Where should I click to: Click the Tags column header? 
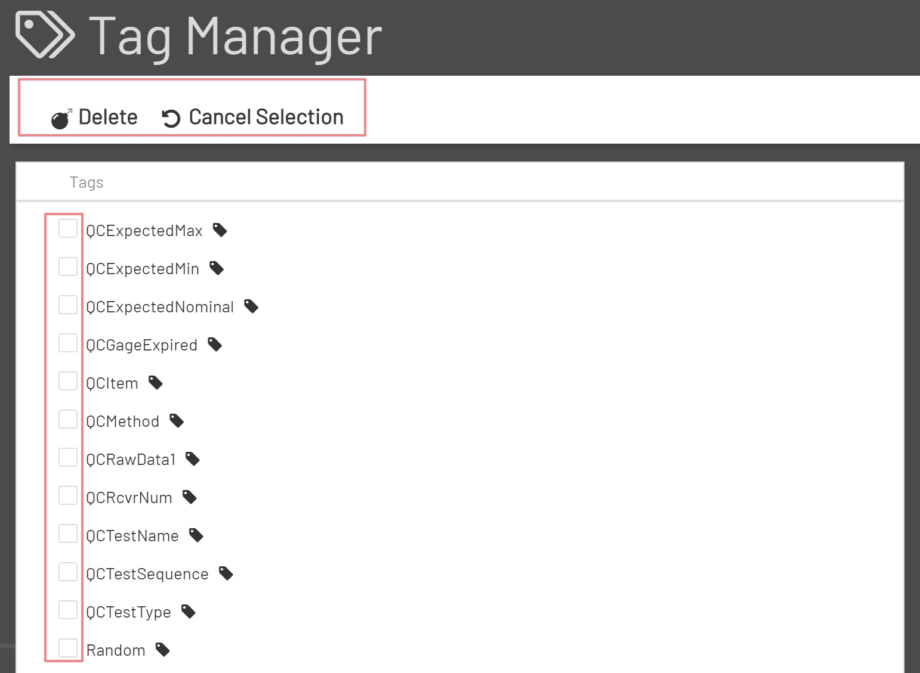pos(87,182)
